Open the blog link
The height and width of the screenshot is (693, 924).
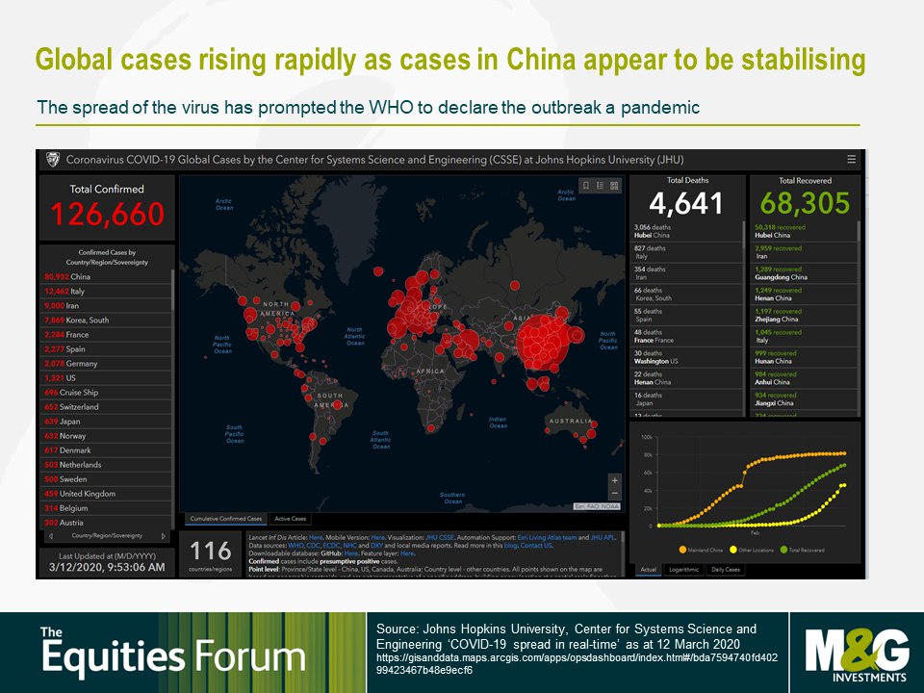[x=510, y=546]
